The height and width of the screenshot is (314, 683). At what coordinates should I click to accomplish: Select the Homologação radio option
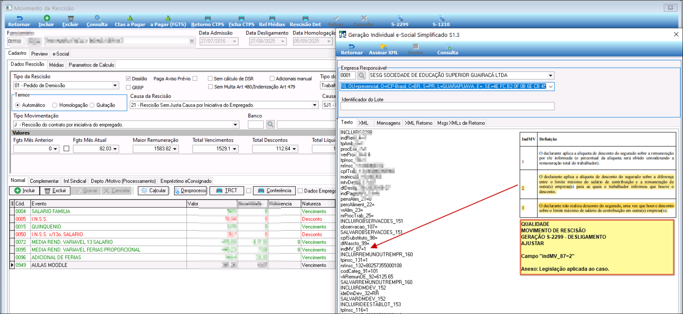coord(55,105)
